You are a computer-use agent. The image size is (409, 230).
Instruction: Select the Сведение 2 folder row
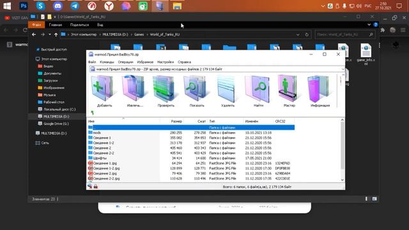[x=191, y=148]
